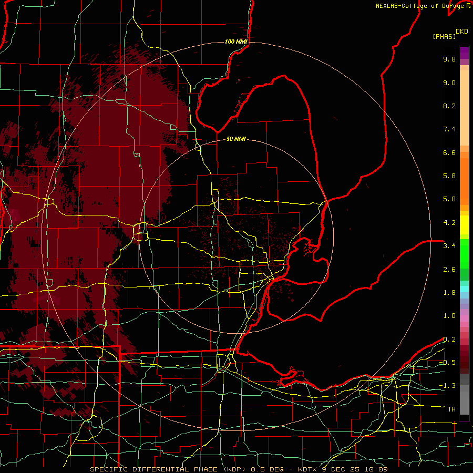The image size is (473, 473).
Task: Select the 2.6 legend value
Action: tap(449, 270)
